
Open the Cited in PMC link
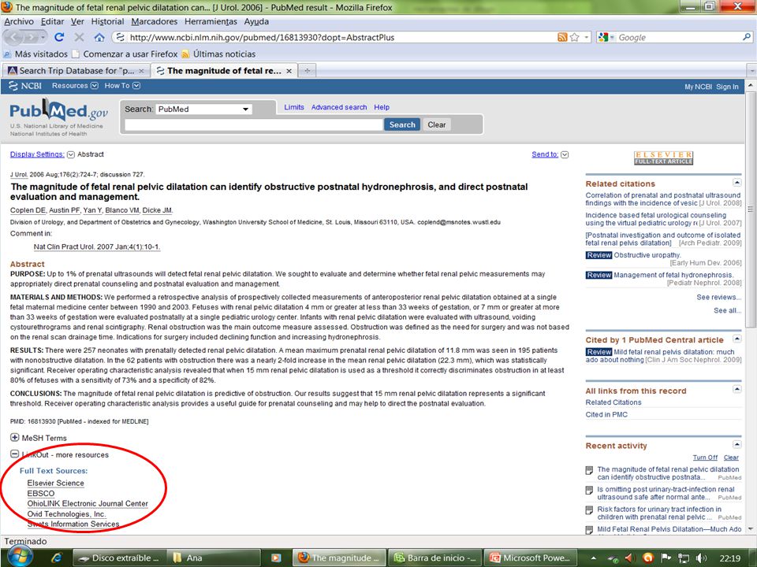(x=606, y=415)
